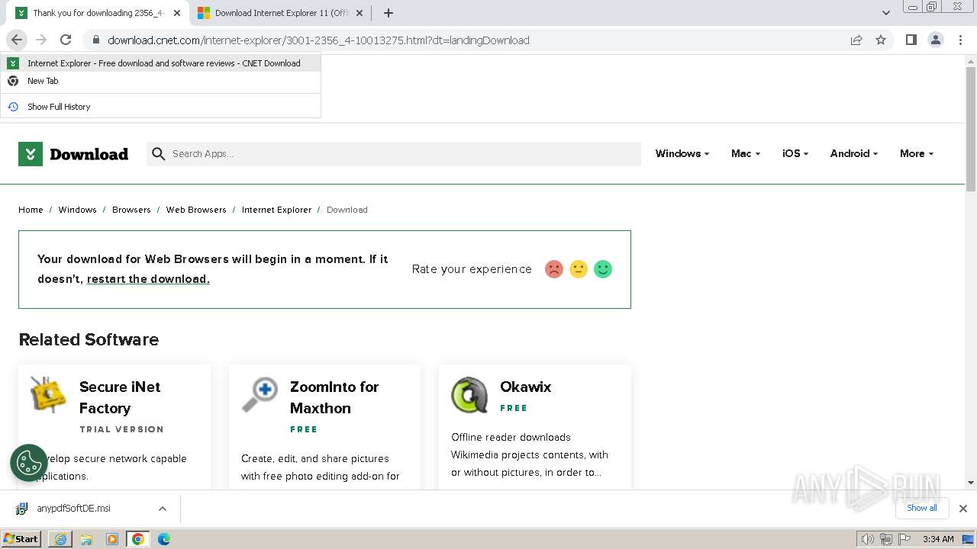Select 'Internet Explorer - Free download' history entry
This screenshot has width=977, height=549.
click(160, 63)
